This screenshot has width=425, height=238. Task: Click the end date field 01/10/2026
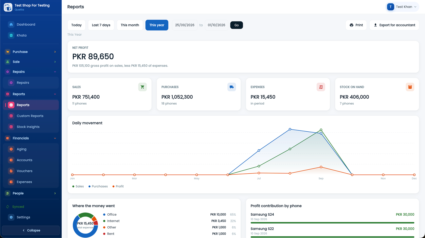coord(216,25)
